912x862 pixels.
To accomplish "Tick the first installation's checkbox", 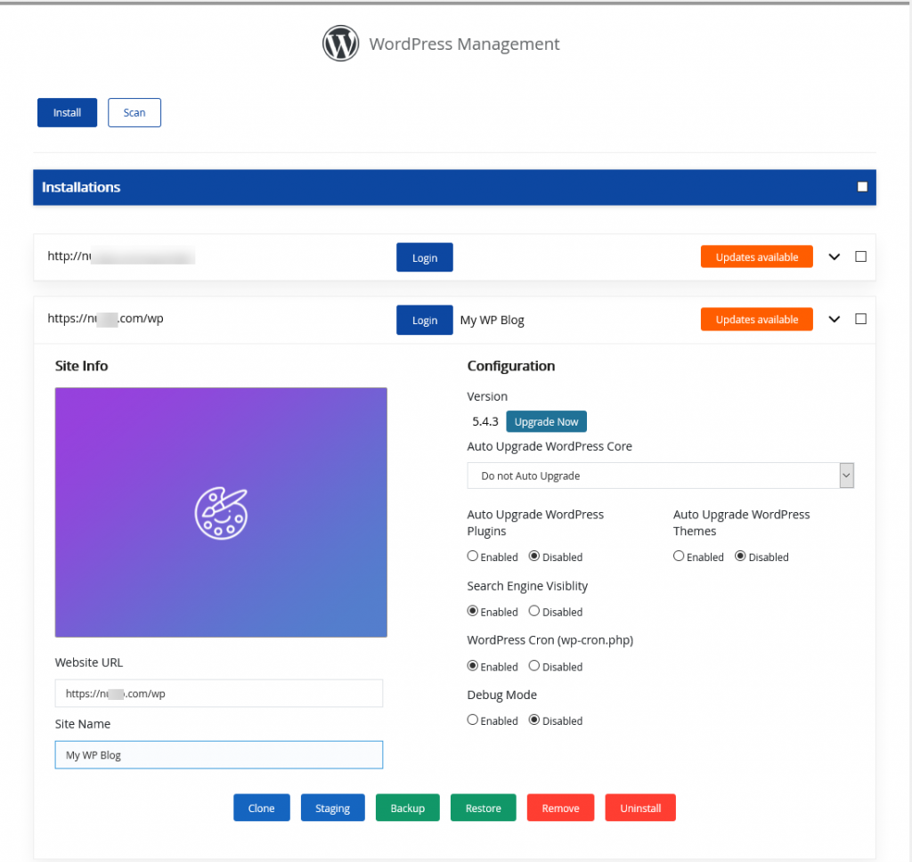I will pos(861,256).
